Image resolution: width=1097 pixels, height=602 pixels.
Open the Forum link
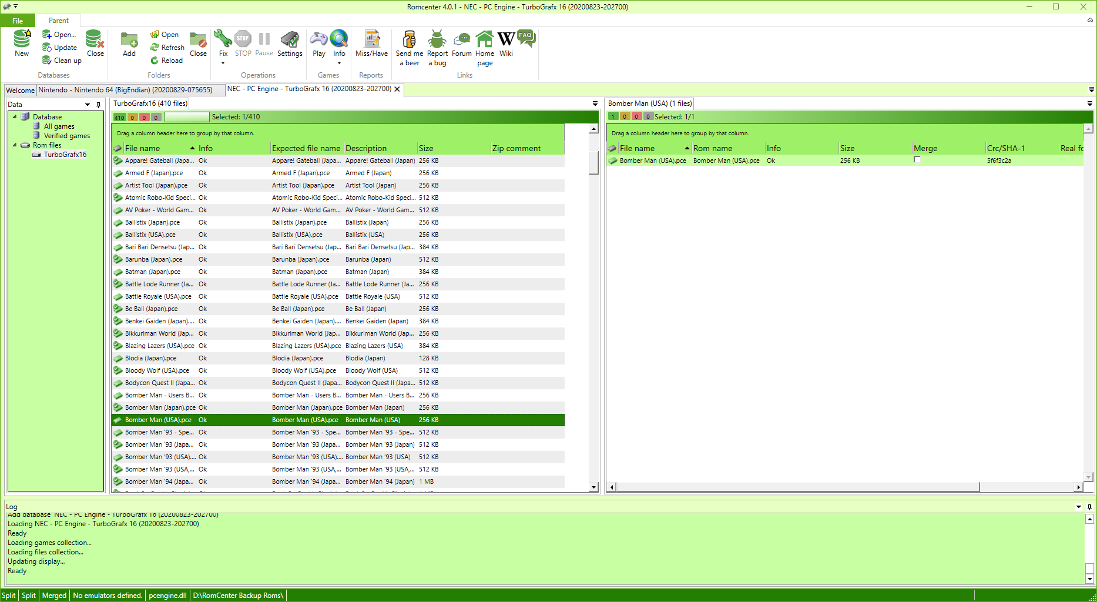pos(462,44)
